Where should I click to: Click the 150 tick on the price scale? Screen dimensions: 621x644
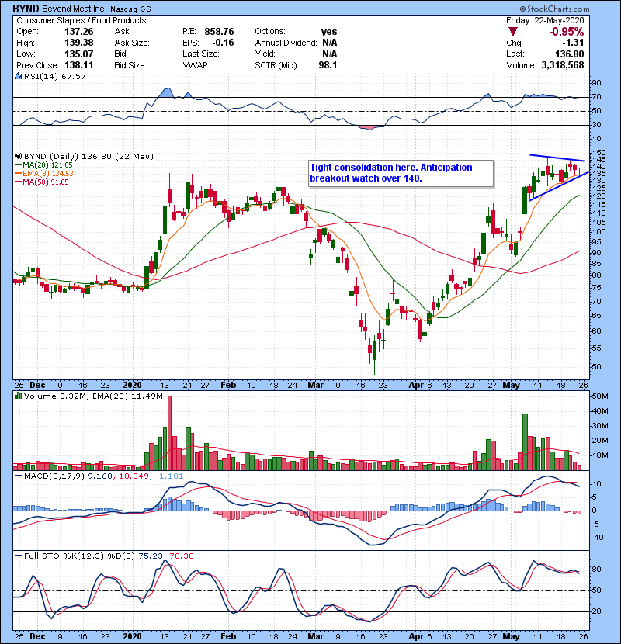598,153
